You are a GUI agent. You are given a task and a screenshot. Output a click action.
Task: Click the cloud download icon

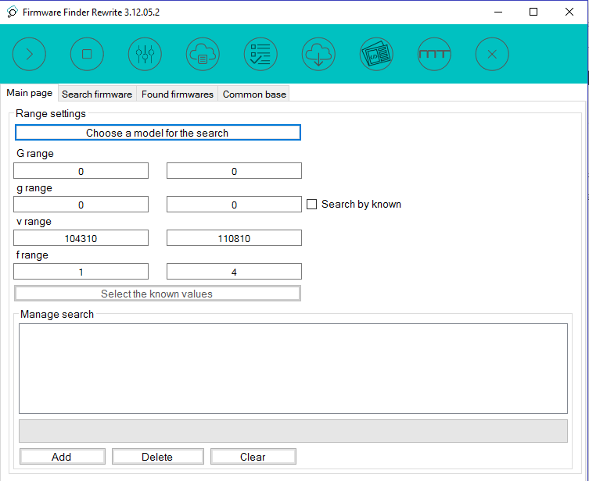point(318,55)
